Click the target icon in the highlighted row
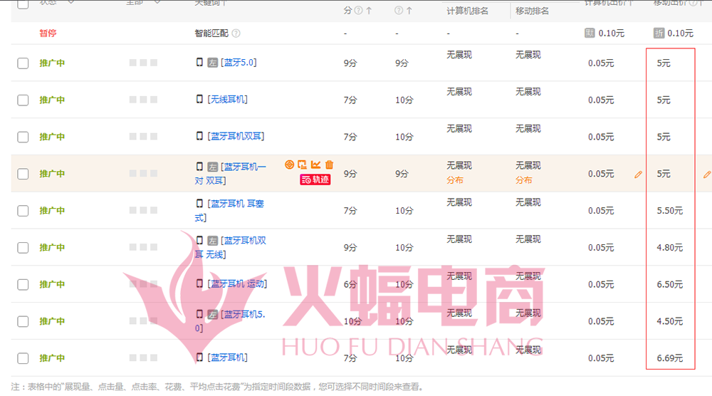 pyautogui.click(x=289, y=165)
